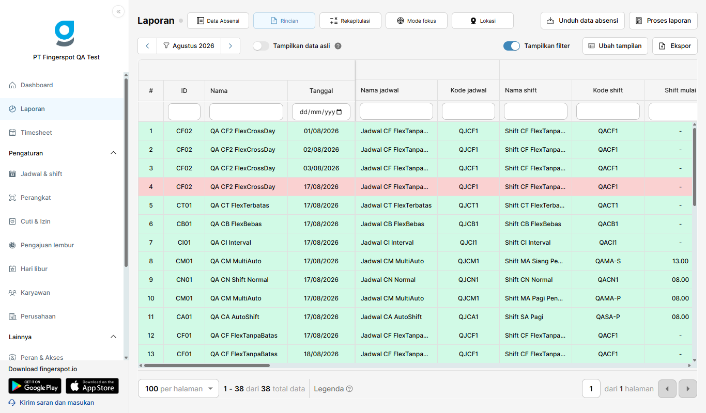The width and height of the screenshot is (706, 413).
Task: Click the Fingerspot logo icon
Action: pos(65,34)
